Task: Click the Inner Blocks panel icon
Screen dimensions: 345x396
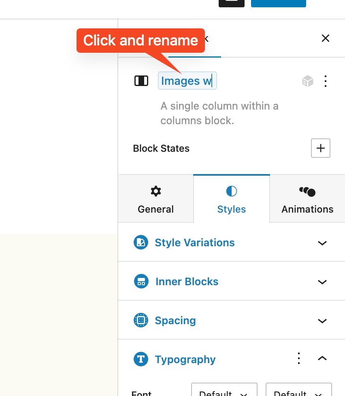Action: coord(141,282)
